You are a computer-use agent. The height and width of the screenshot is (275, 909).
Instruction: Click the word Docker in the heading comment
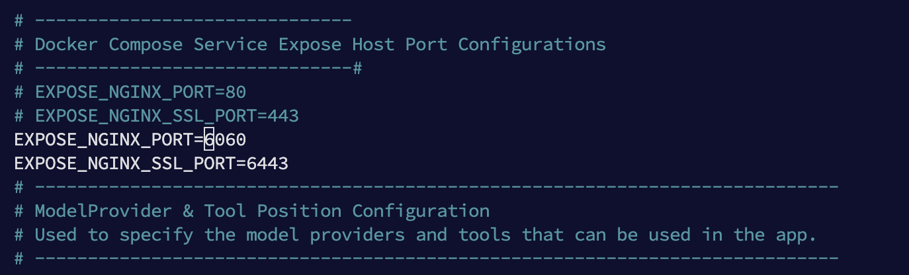coord(66,44)
